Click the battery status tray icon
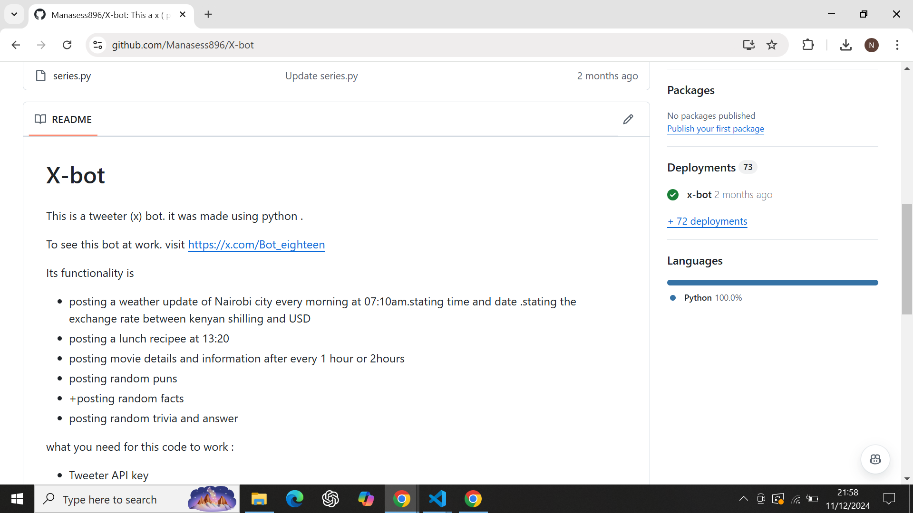 pos(812,499)
